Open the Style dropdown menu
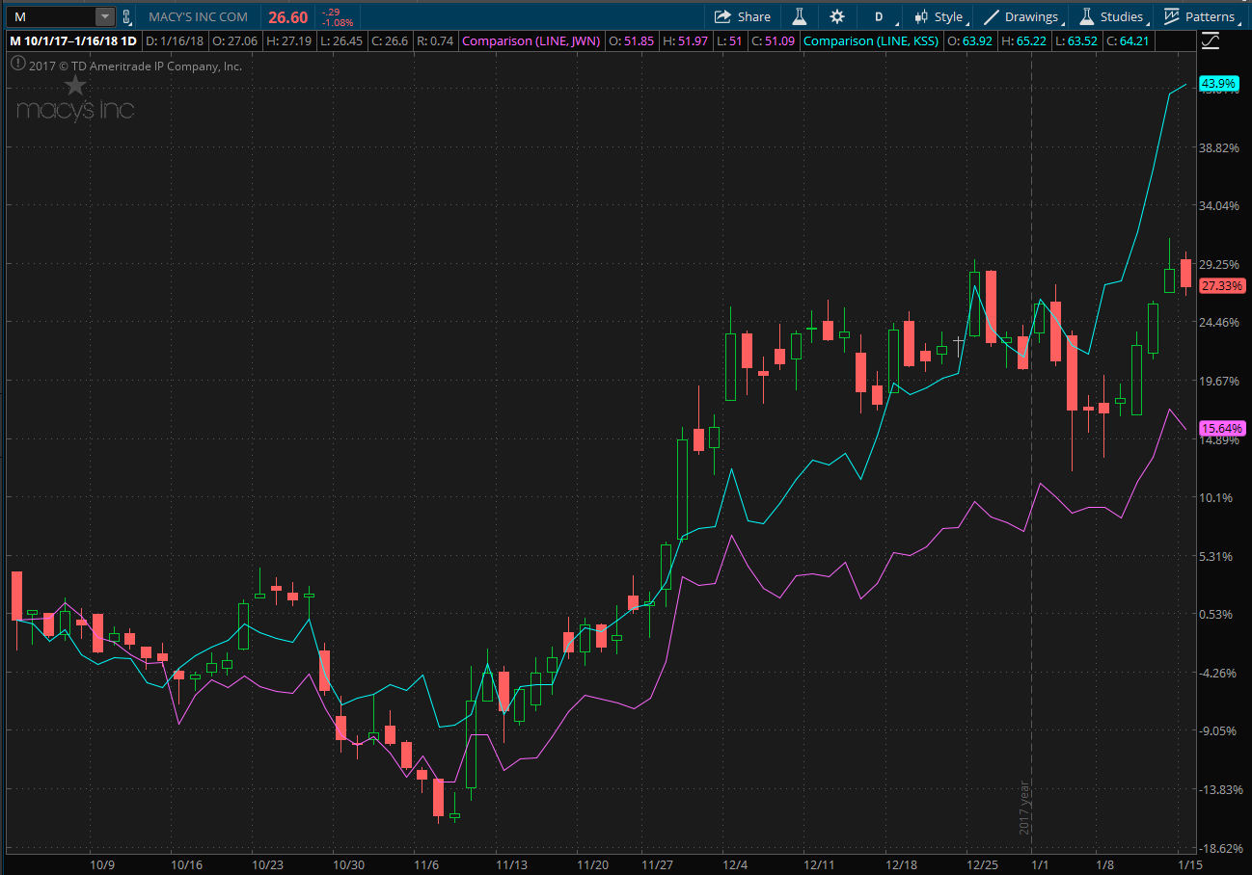This screenshot has width=1252, height=875. click(x=940, y=16)
